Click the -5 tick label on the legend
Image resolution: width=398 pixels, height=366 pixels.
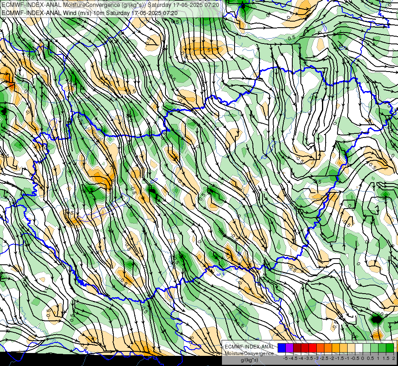(285, 358)
